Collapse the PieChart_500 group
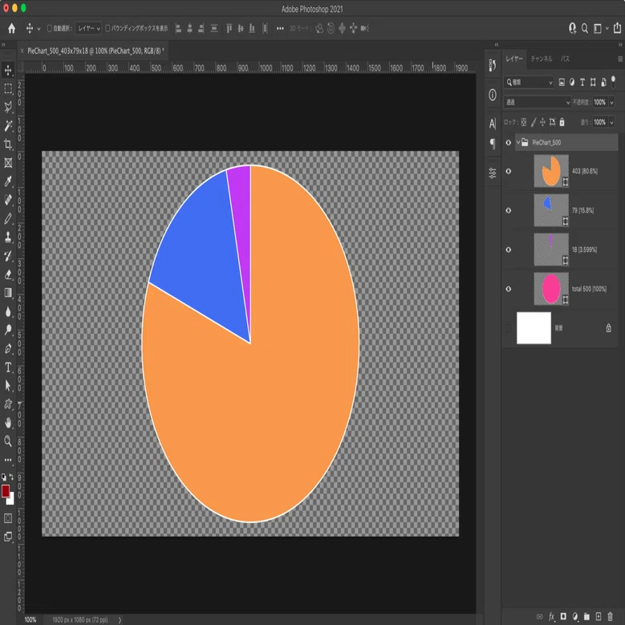 (x=517, y=142)
